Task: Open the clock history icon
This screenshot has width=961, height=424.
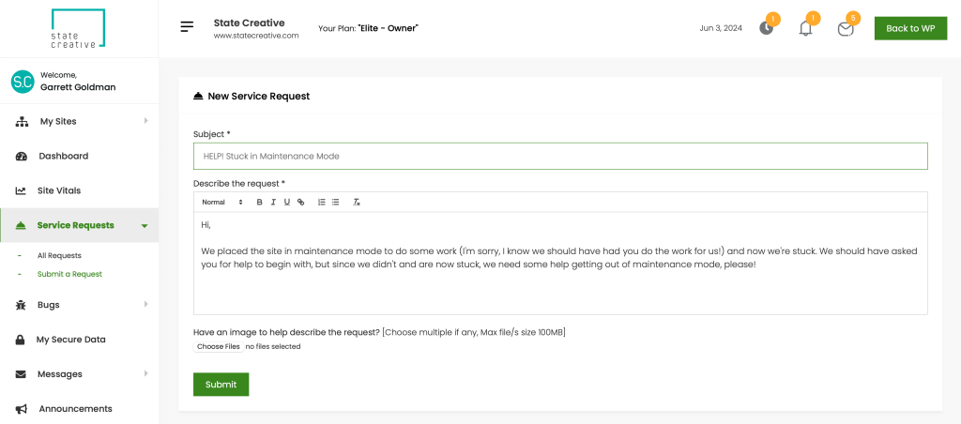Action: point(766,28)
